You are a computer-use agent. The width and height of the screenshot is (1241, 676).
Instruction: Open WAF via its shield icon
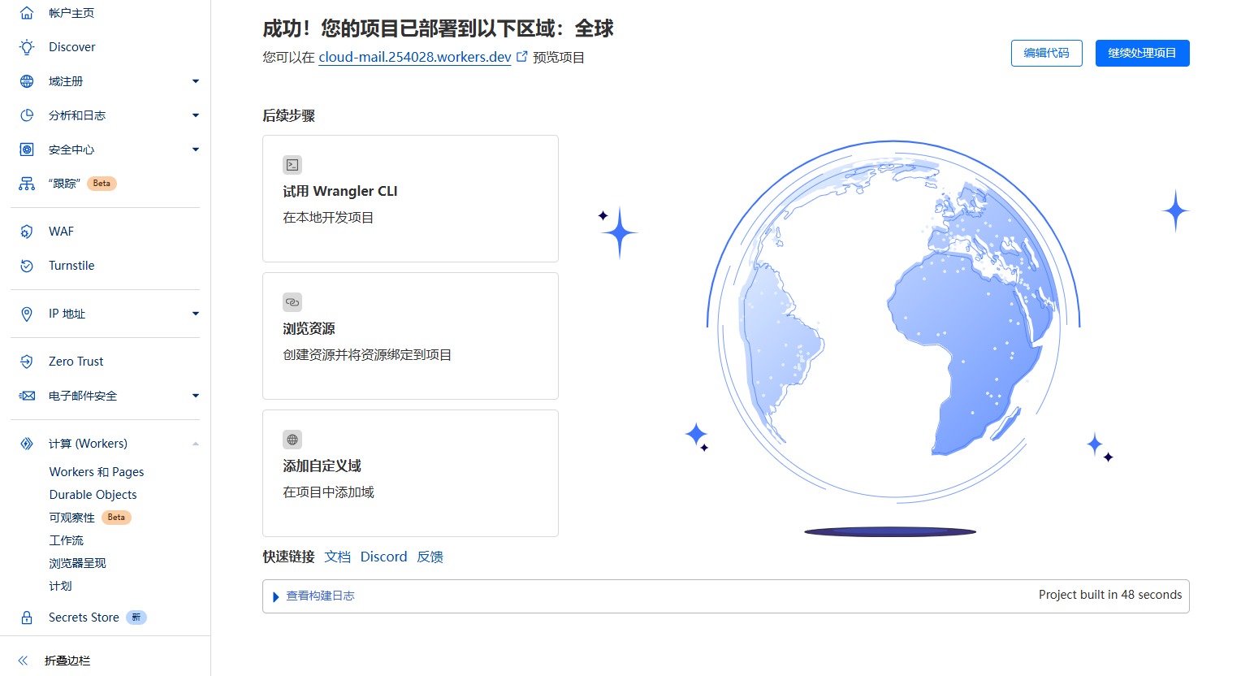27,231
